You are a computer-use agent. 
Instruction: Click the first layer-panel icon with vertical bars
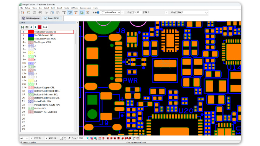(x=23, y=27)
